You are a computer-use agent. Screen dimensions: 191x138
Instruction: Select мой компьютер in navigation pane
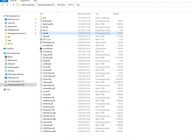(13, 53)
